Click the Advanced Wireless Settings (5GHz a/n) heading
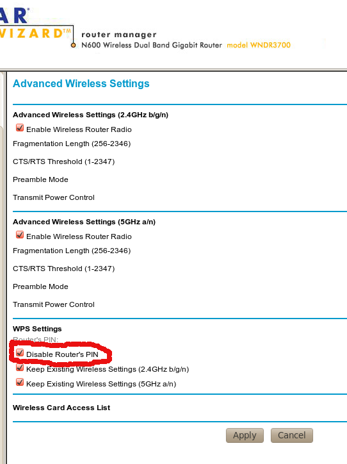 coord(84,222)
